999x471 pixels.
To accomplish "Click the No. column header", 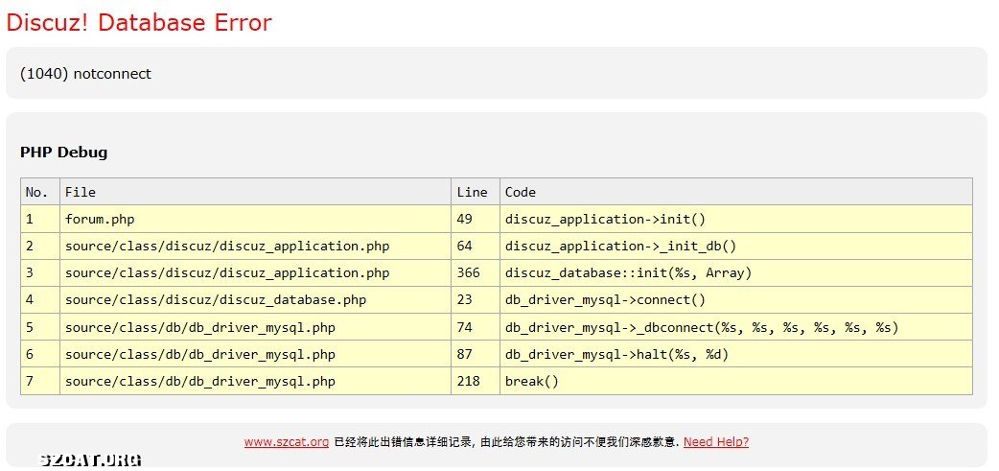I will [x=40, y=192].
